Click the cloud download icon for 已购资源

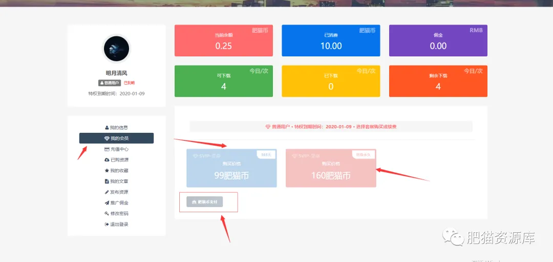click(x=107, y=159)
